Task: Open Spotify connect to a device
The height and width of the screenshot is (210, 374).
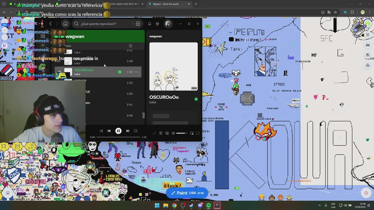Action: pos(167,133)
